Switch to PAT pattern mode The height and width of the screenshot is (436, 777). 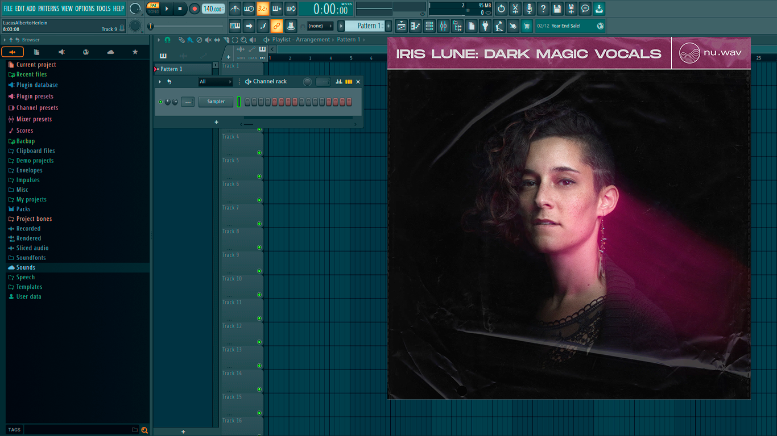[153, 5]
